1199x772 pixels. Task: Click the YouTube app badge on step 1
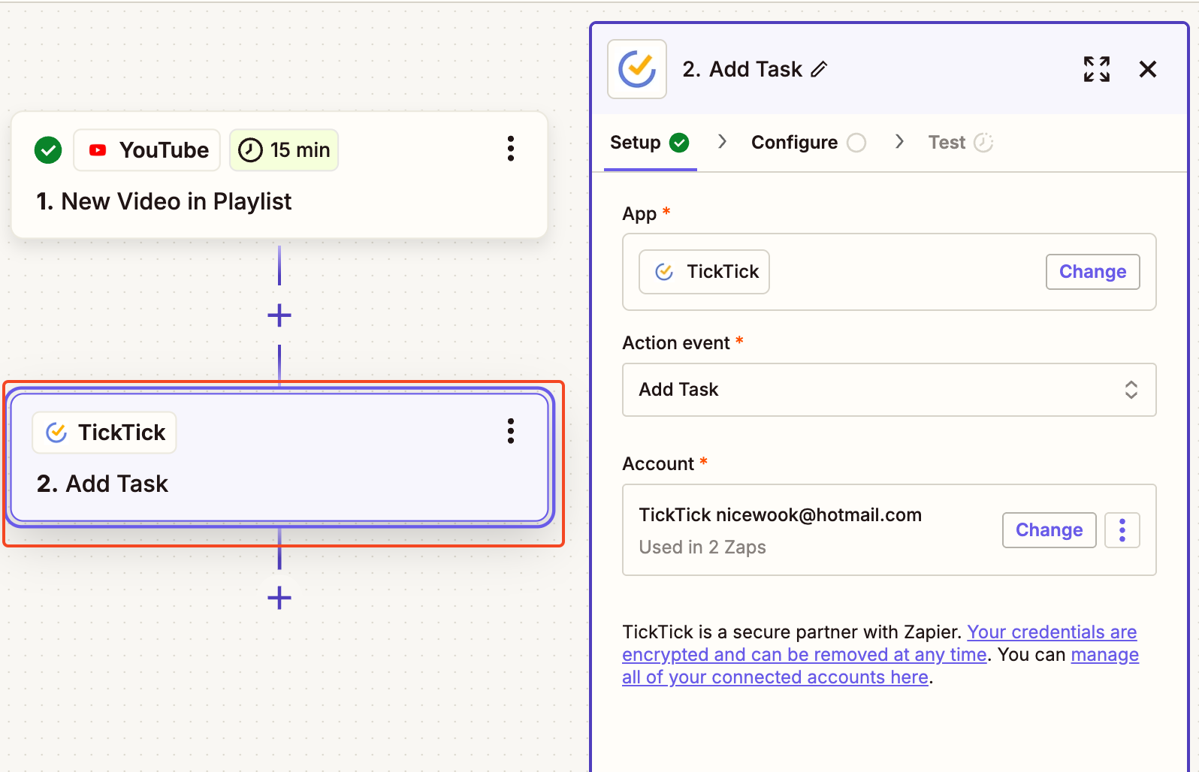click(x=147, y=150)
